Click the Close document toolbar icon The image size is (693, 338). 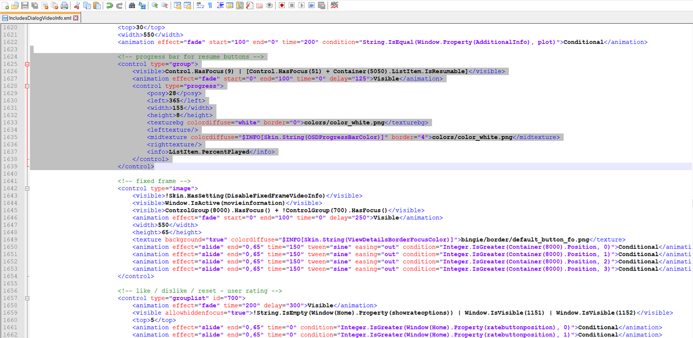(44, 5)
